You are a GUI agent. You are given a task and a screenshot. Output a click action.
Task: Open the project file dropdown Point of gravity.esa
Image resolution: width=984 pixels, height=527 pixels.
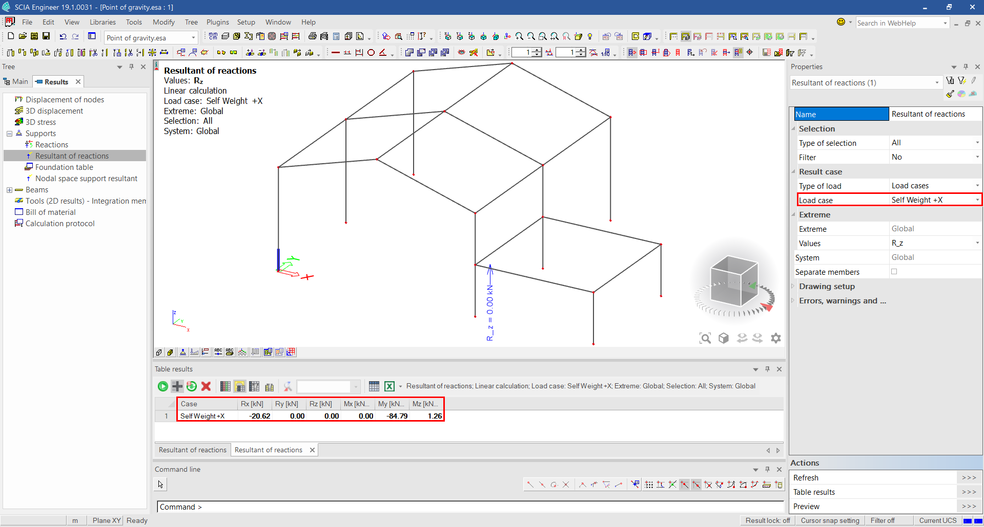[151, 37]
